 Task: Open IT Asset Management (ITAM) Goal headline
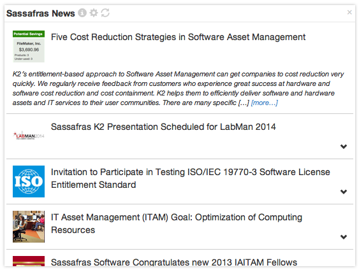click(176, 224)
